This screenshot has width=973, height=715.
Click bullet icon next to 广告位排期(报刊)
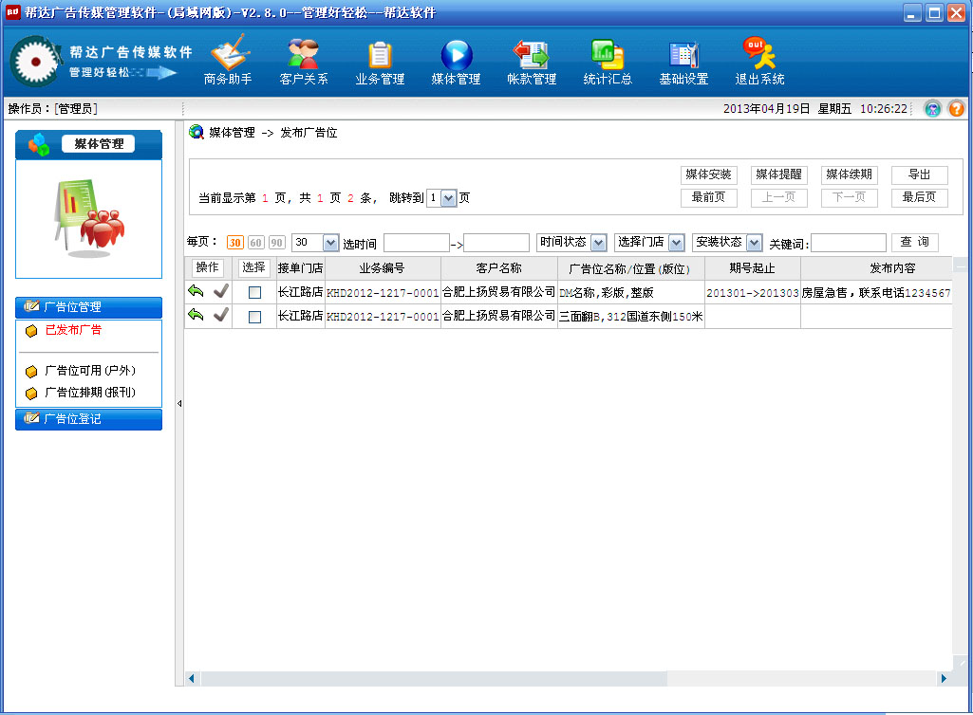click(x=31, y=394)
